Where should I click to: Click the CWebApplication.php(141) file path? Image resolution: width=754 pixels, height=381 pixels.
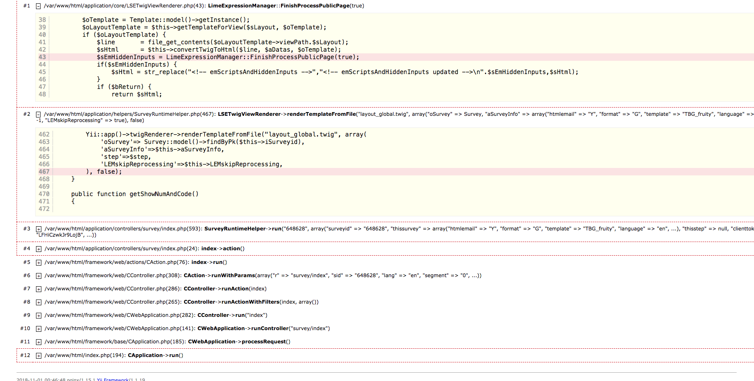tap(120, 328)
